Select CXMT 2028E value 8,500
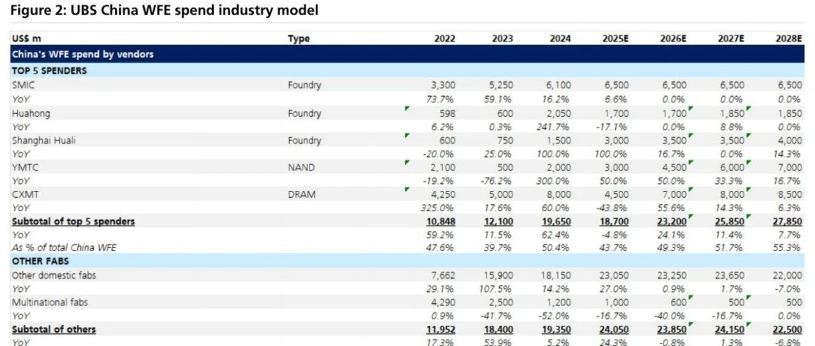 point(790,195)
